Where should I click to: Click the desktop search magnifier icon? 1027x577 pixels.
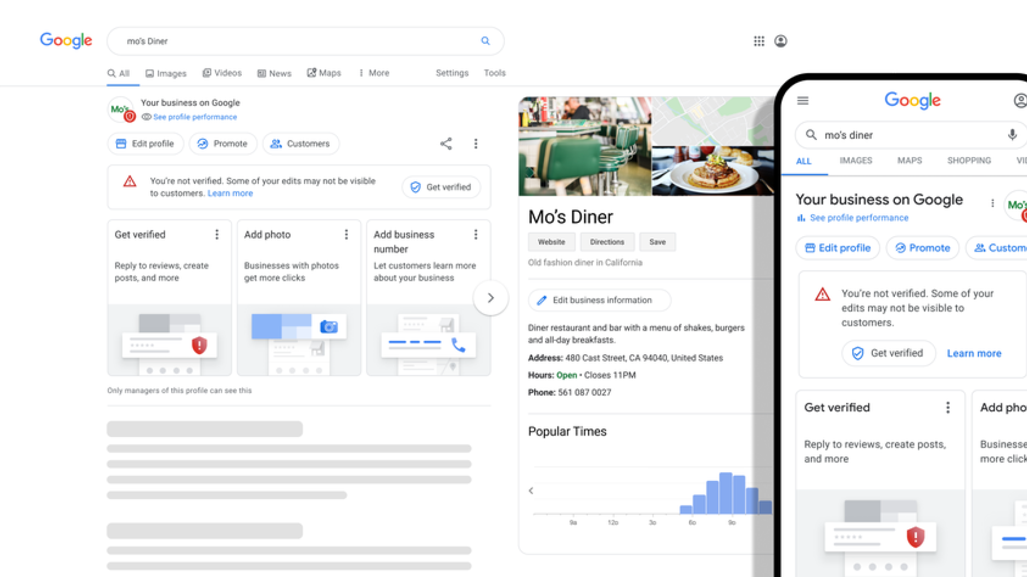coord(485,41)
